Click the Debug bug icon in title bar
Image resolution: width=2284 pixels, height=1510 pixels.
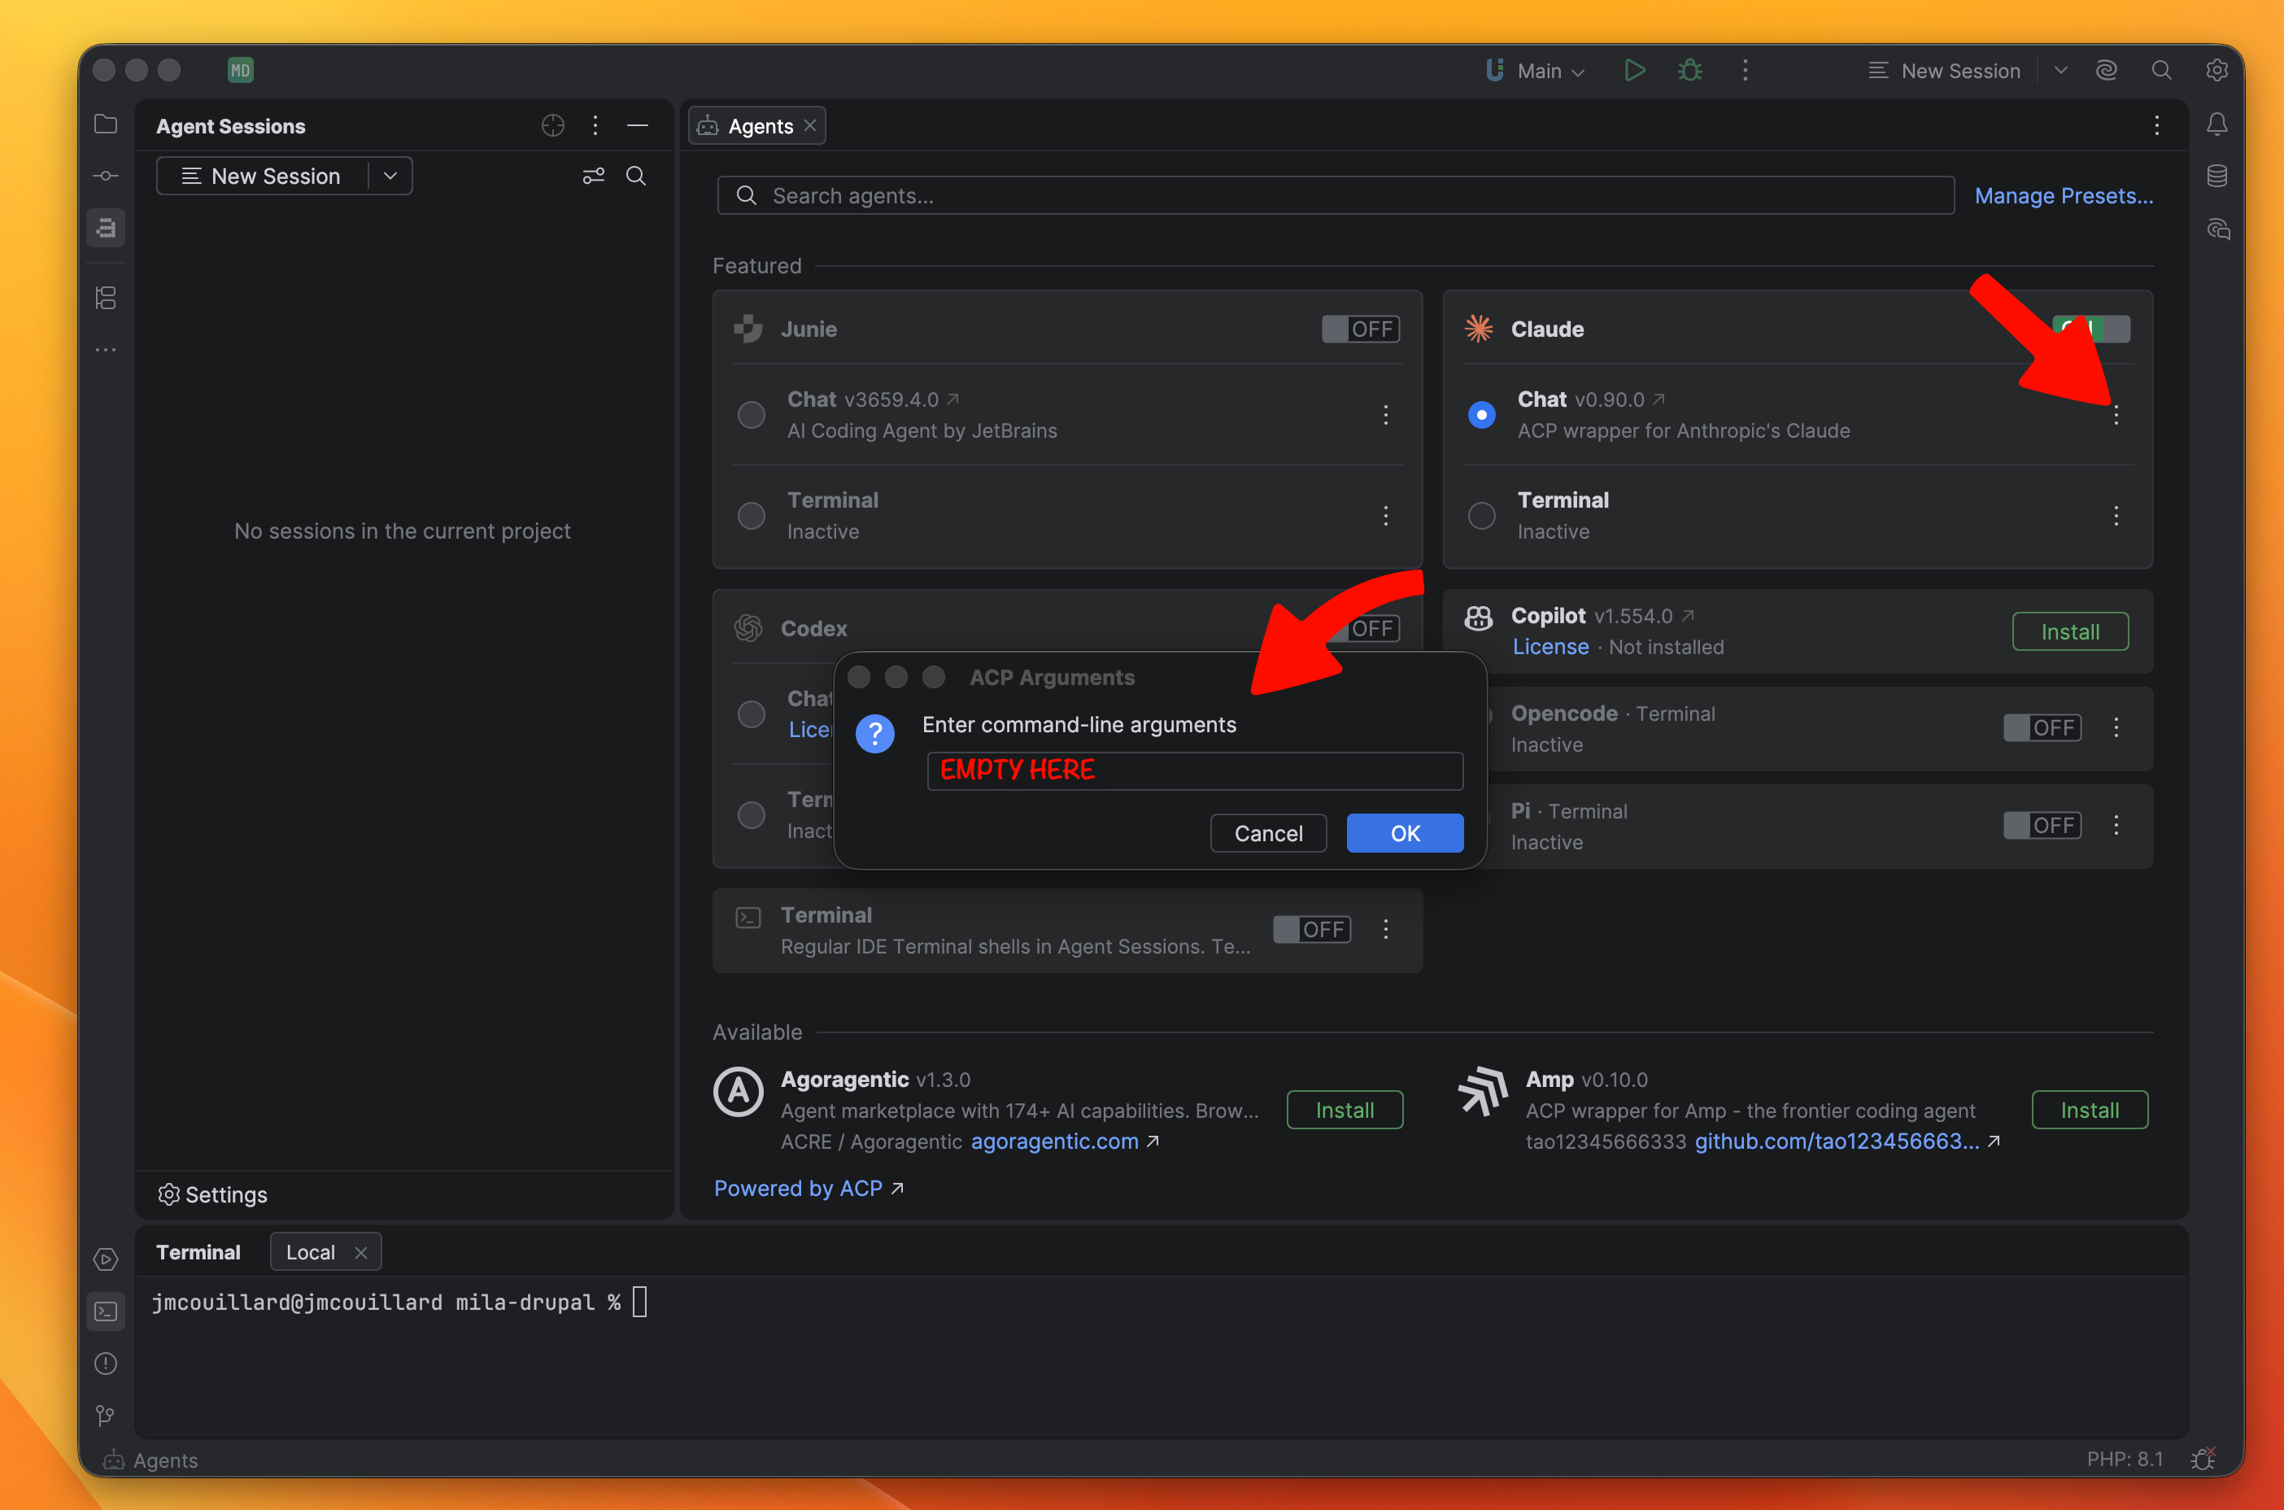point(1689,70)
